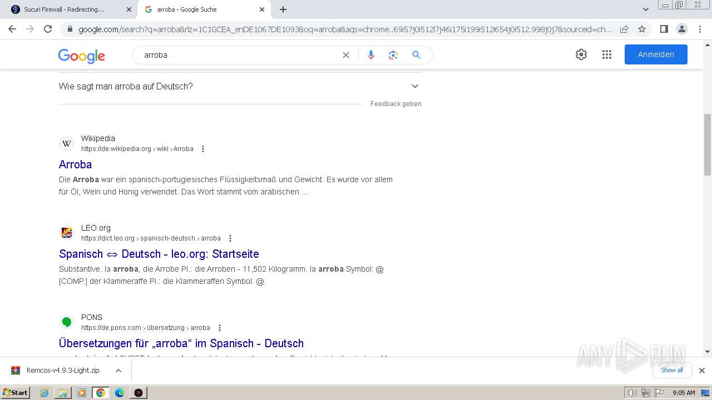
Task: Click the Wikipedia favicon
Action: (x=67, y=144)
